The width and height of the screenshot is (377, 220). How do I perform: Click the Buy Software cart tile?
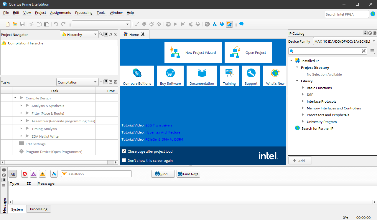coord(170,76)
